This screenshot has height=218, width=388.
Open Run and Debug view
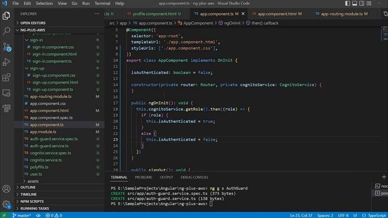[6, 62]
